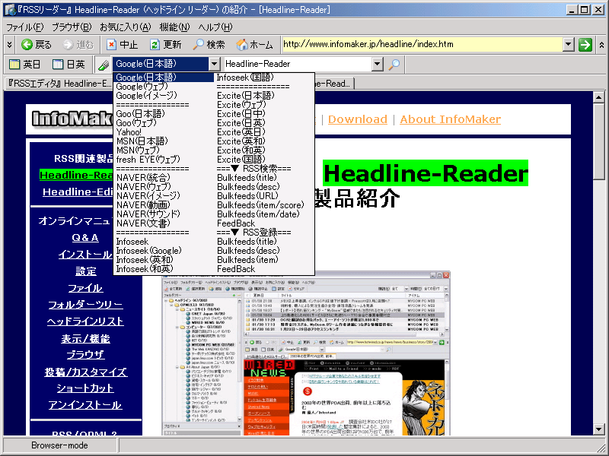Screen dimensions: 609x456
Task: Open the ヘルプ(H) menu
Action: [x=215, y=27]
